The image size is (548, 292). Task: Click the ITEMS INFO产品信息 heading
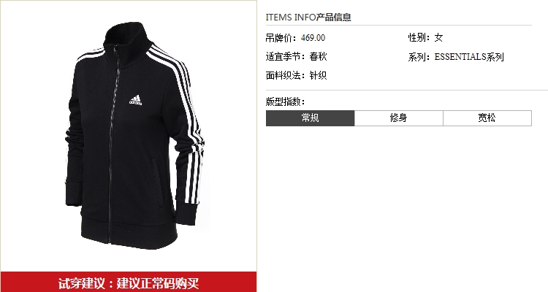pos(308,17)
